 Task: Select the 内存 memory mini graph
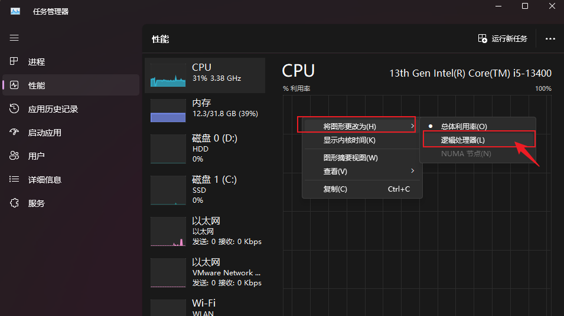[x=168, y=111]
